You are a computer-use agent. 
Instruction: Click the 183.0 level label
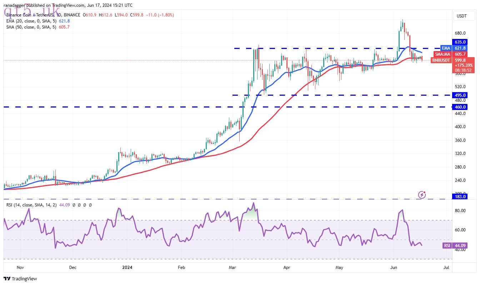point(461,197)
